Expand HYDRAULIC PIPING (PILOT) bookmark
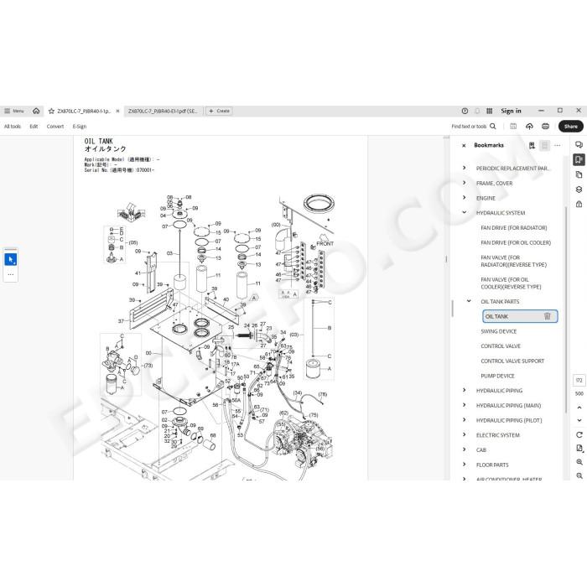Image resolution: width=587 pixels, height=587 pixels. (465, 420)
